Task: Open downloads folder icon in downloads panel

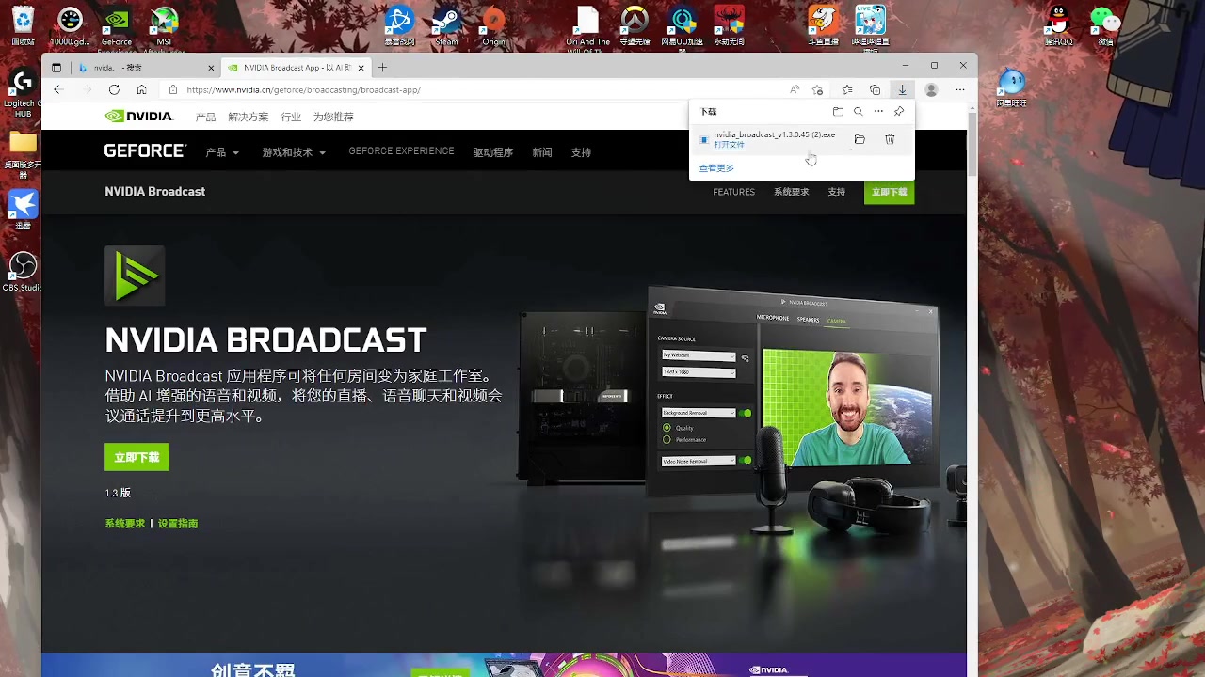Action: coord(838,111)
